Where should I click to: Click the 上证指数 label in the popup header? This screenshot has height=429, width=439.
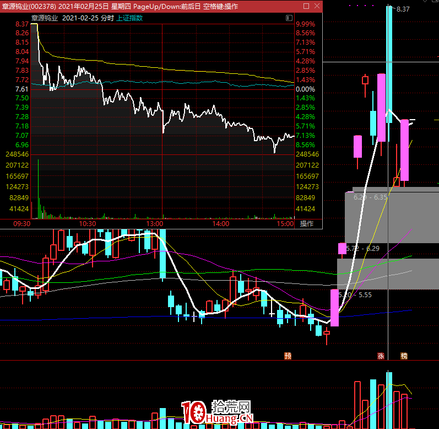pos(129,18)
